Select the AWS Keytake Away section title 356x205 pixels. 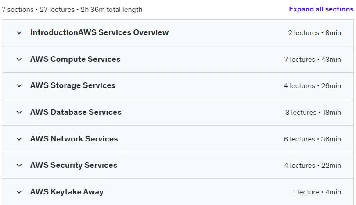pyautogui.click(x=67, y=192)
